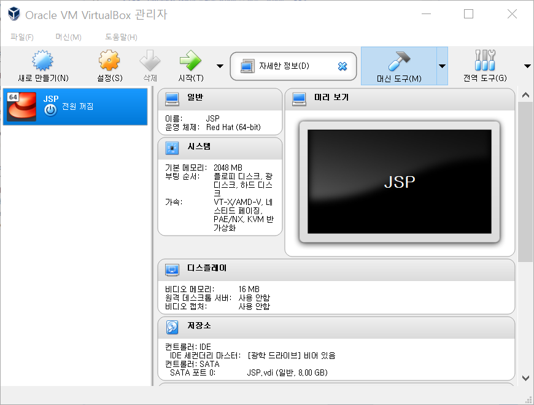
Task: Click the 디스플레이 monitor icon
Action: coord(172,269)
